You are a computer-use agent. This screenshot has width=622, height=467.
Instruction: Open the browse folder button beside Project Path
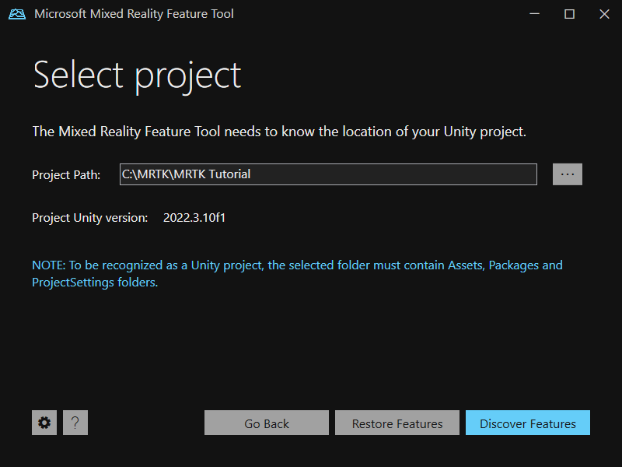(568, 174)
